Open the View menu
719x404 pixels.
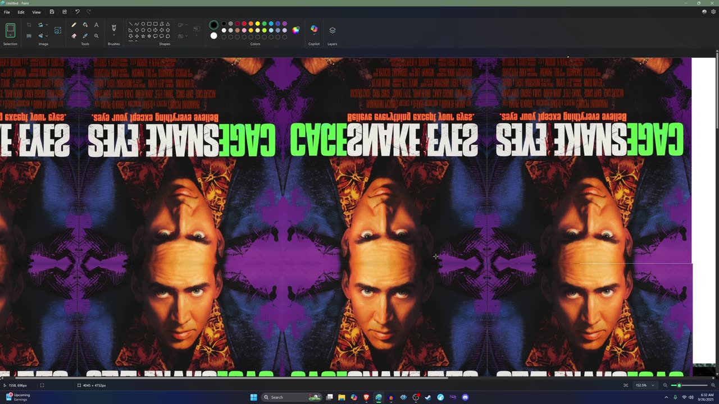coord(36,12)
